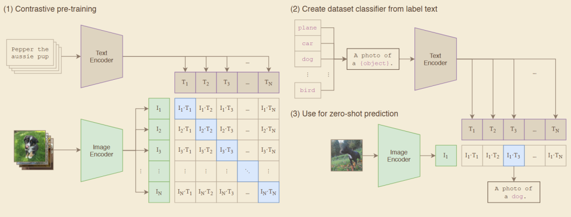571x217 pixels.
Task: Click the Image Encoder in zero-shot section
Action: (x=399, y=156)
